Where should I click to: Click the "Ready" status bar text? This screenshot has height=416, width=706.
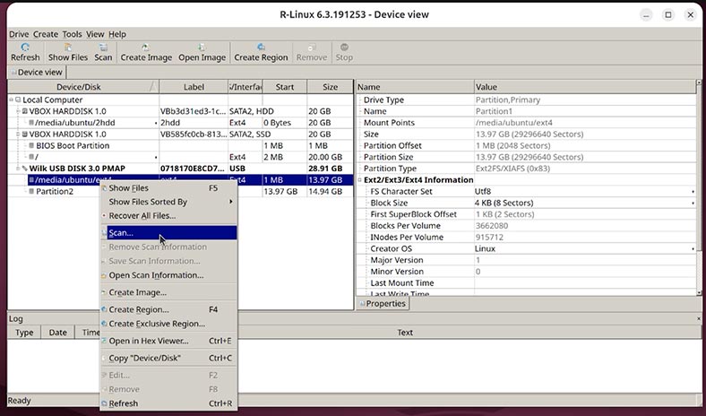click(x=20, y=400)
